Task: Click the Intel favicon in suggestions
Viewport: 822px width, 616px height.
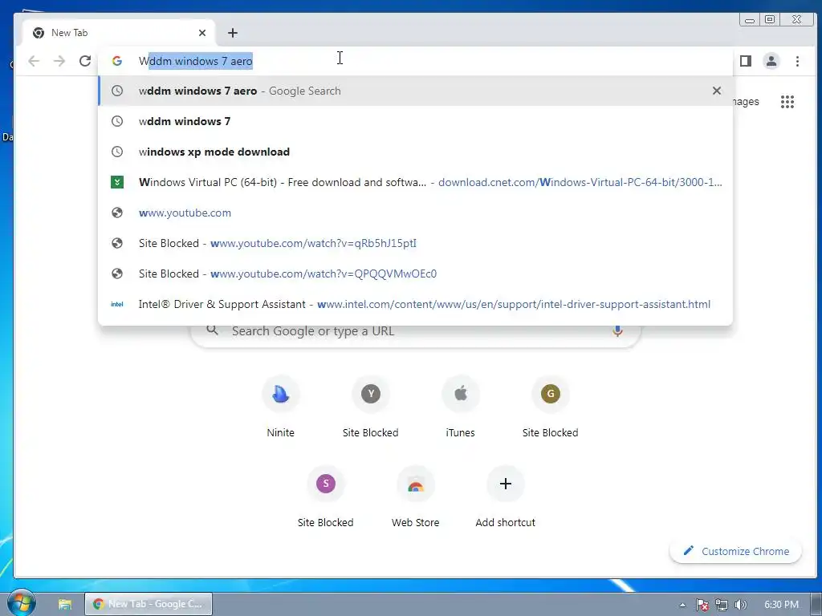Action: pos(117,304)
